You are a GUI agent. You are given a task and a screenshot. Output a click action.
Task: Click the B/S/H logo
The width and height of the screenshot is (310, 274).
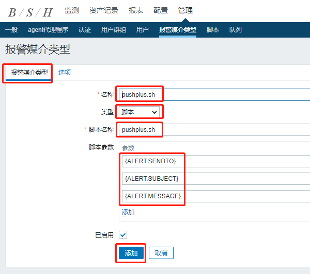30,12
